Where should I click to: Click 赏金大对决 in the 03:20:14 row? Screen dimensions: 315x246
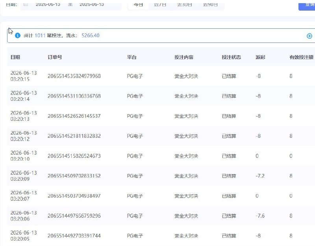tap(186, 96)
